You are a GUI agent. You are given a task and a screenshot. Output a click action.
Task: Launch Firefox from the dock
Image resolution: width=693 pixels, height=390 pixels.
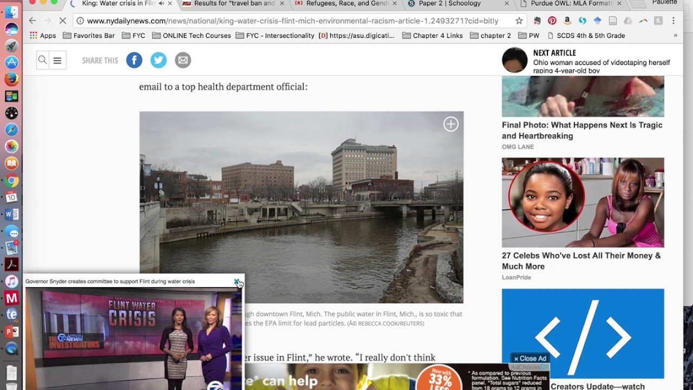(x=11, y=79)
